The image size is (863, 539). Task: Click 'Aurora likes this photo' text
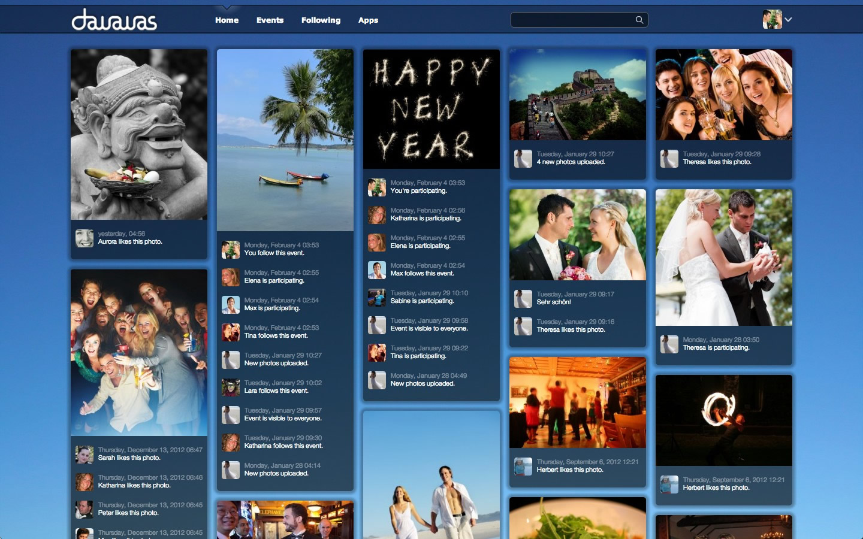[130, 242]
